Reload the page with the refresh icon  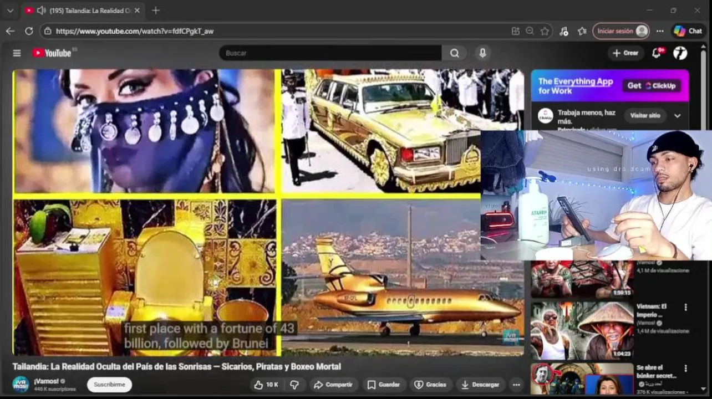[28, 31]
